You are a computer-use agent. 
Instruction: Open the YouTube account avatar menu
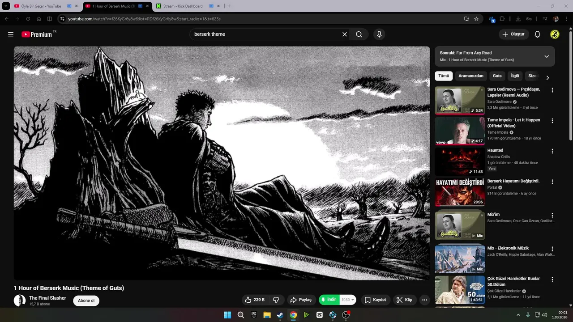555,34
